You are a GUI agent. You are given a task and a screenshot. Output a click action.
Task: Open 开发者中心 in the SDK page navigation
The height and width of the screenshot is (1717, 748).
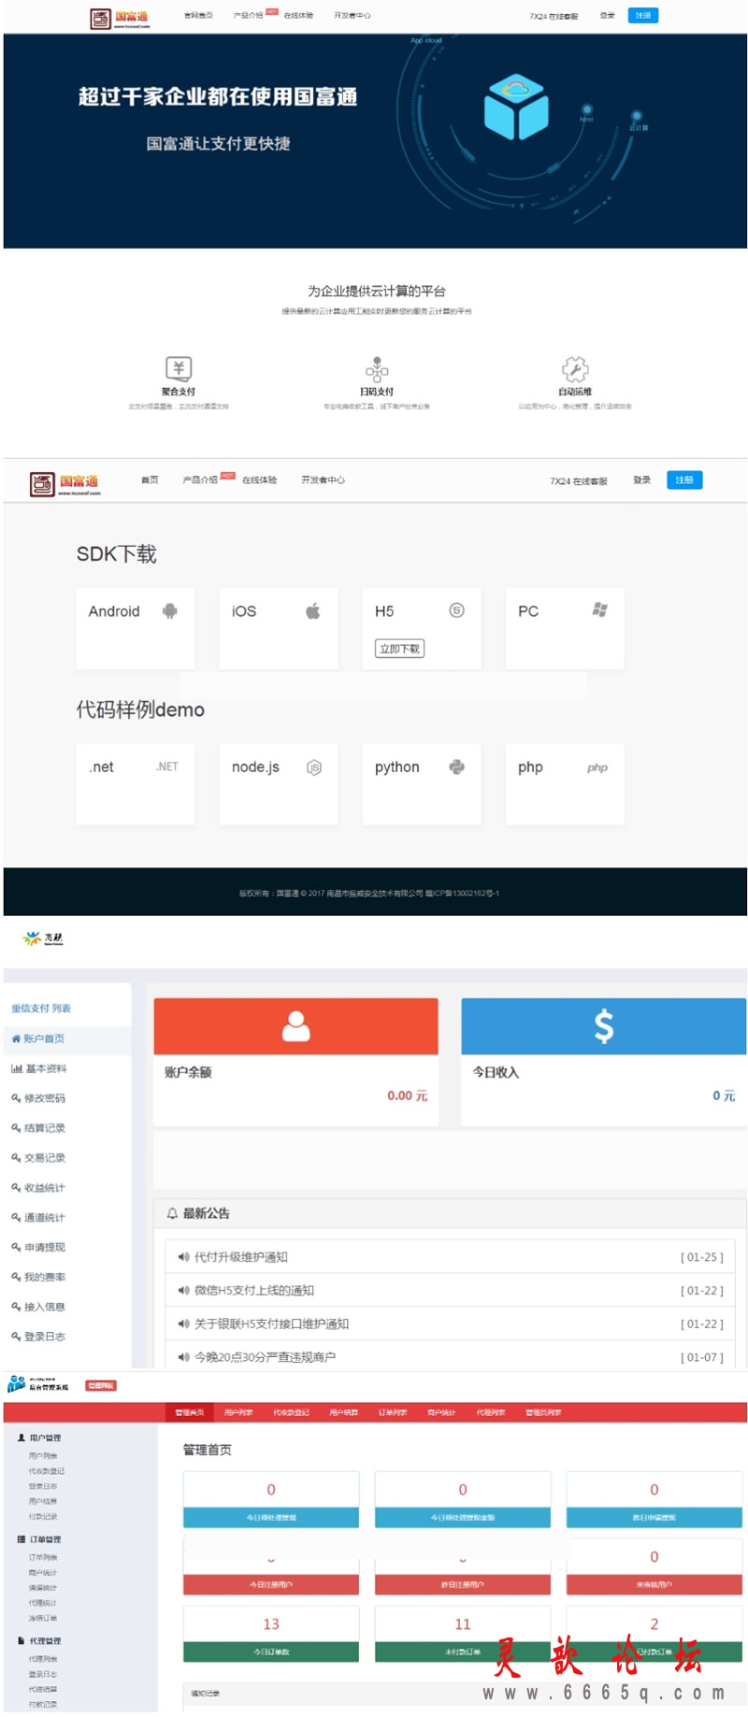pyautogui.click(x=323, y=479)
